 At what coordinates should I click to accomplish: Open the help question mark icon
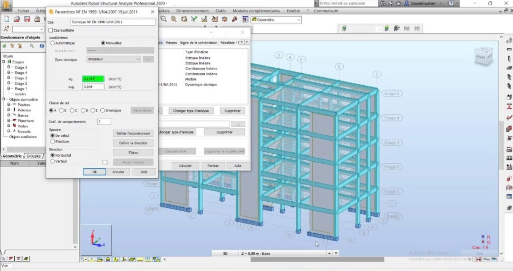(451, 3)
